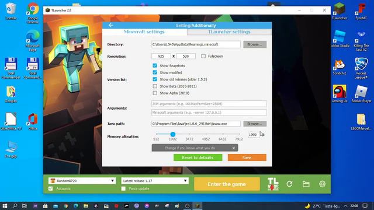Uncheck Show Snapshots
Screen dimensions: 374x210
155,65
